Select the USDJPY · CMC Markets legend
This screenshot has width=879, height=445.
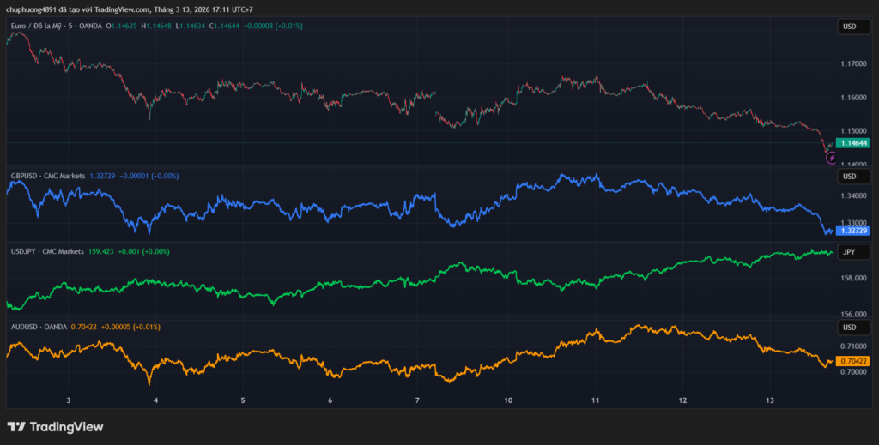coord(47,251)
